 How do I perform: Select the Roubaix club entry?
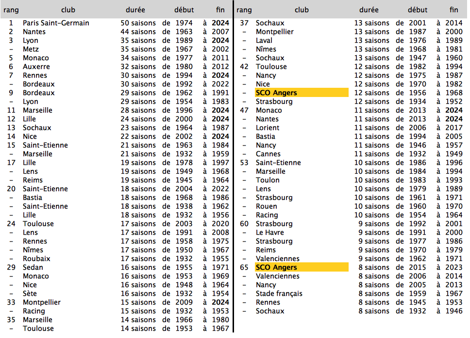pos(36,258)
